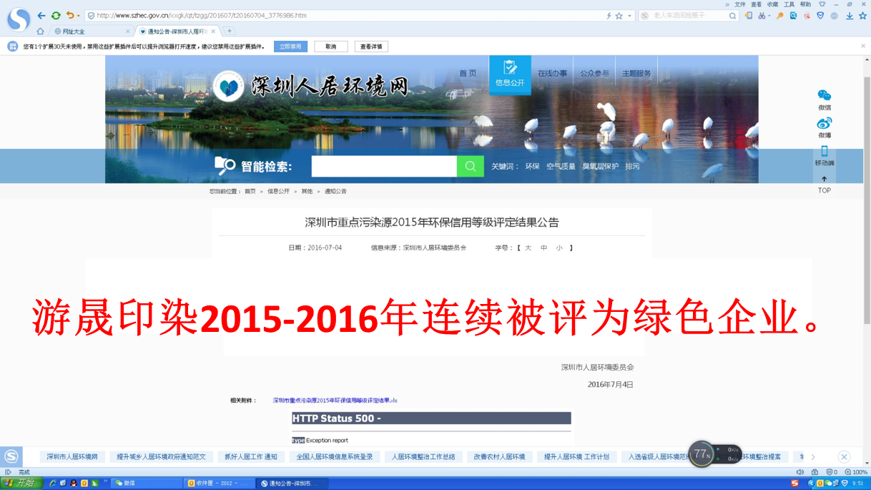
Task: Click the blue shield security icon
Action: click(x=820, y=15)
